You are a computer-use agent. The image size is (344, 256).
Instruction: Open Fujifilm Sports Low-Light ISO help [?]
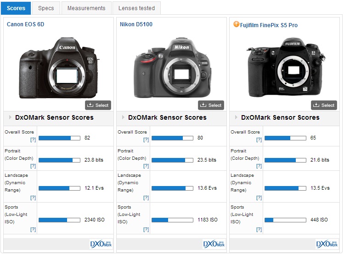259,229
